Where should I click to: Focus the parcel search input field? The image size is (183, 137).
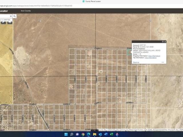pos(5,16)
